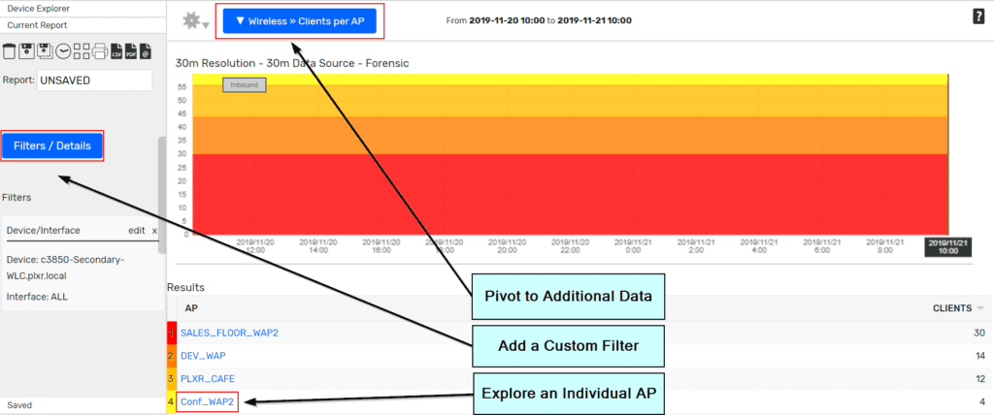Click the Report name field showing UNSAVED
Viewport: 994px width, 415px height.
pyautogui.click(x=94, y=80)
